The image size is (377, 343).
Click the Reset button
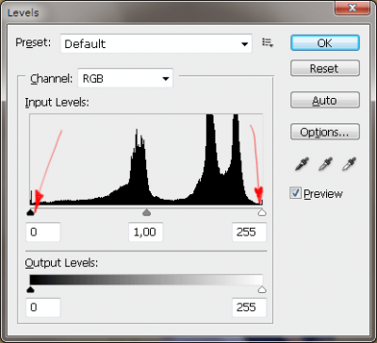(x=325, y=68)
